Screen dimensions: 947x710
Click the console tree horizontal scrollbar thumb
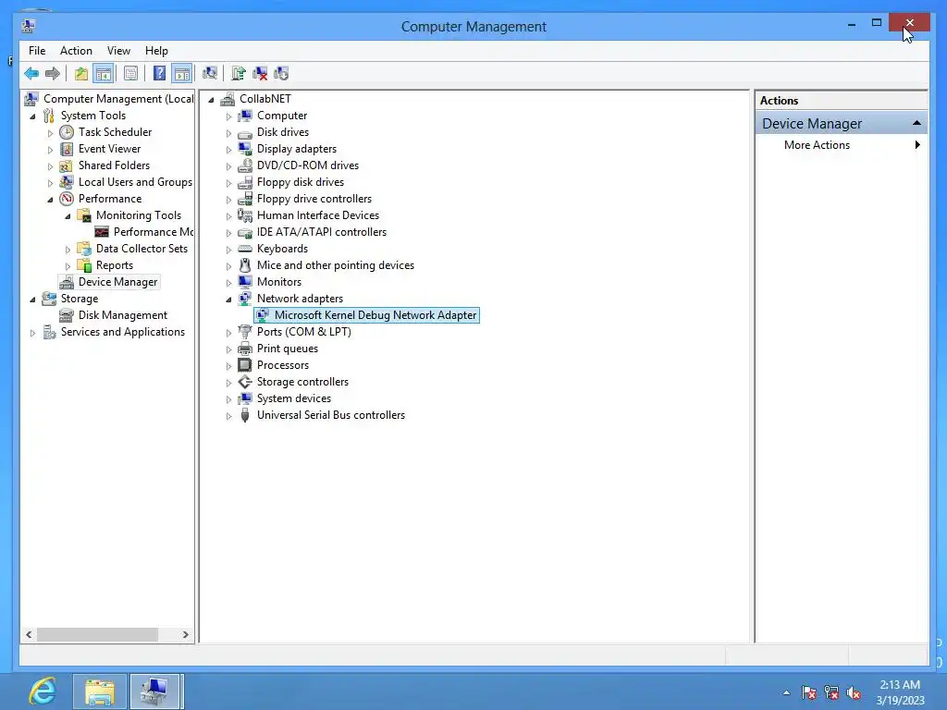(x=97, y=634)
